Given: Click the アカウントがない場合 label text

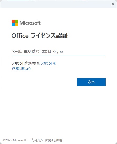Looking at the screenshot, I should 26,63.
